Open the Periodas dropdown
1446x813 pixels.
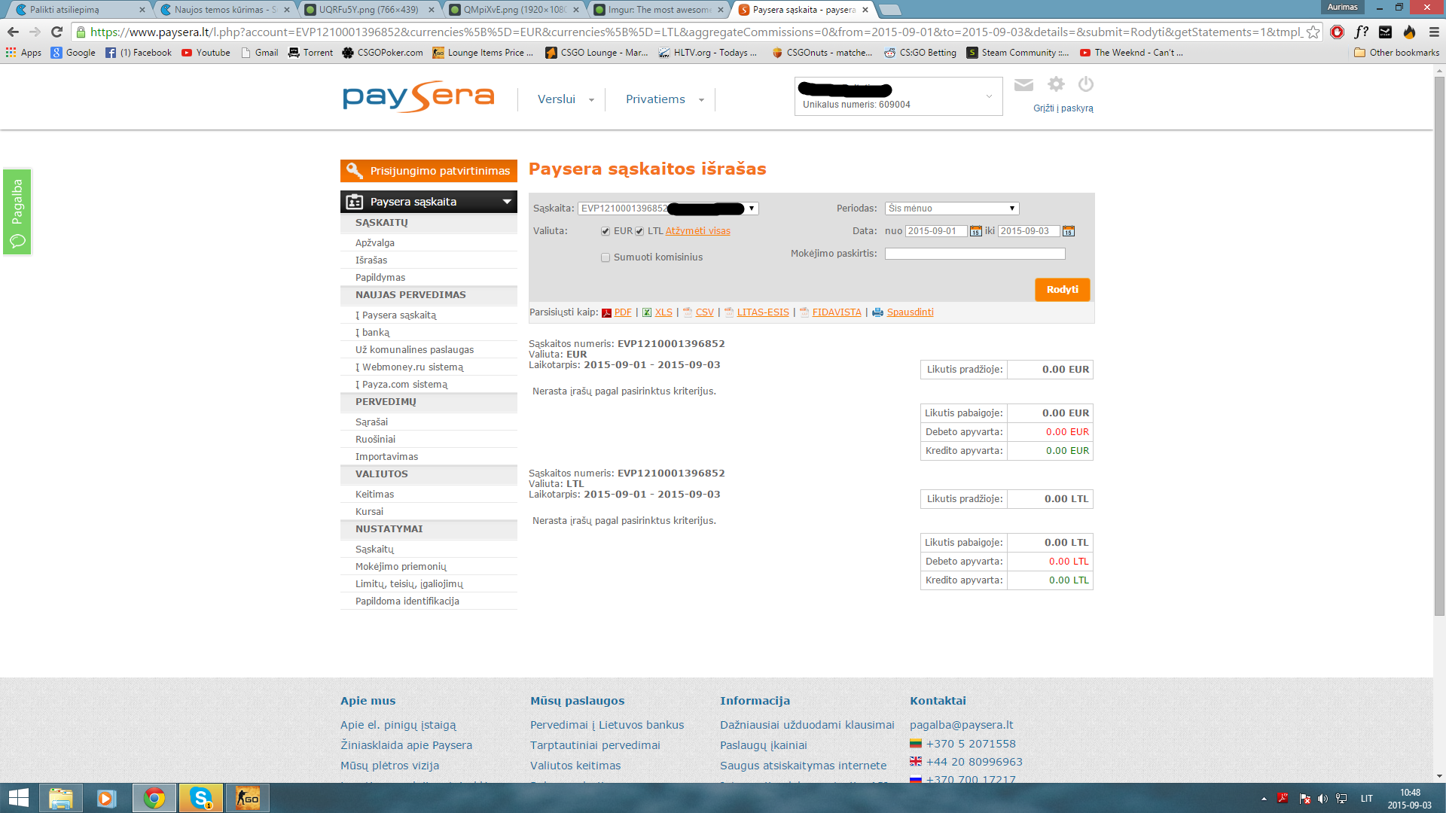tap(952, 209)
